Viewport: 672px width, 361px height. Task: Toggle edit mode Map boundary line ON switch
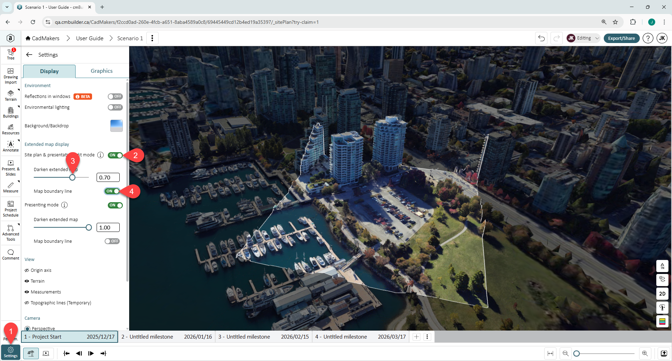point(112,191)
